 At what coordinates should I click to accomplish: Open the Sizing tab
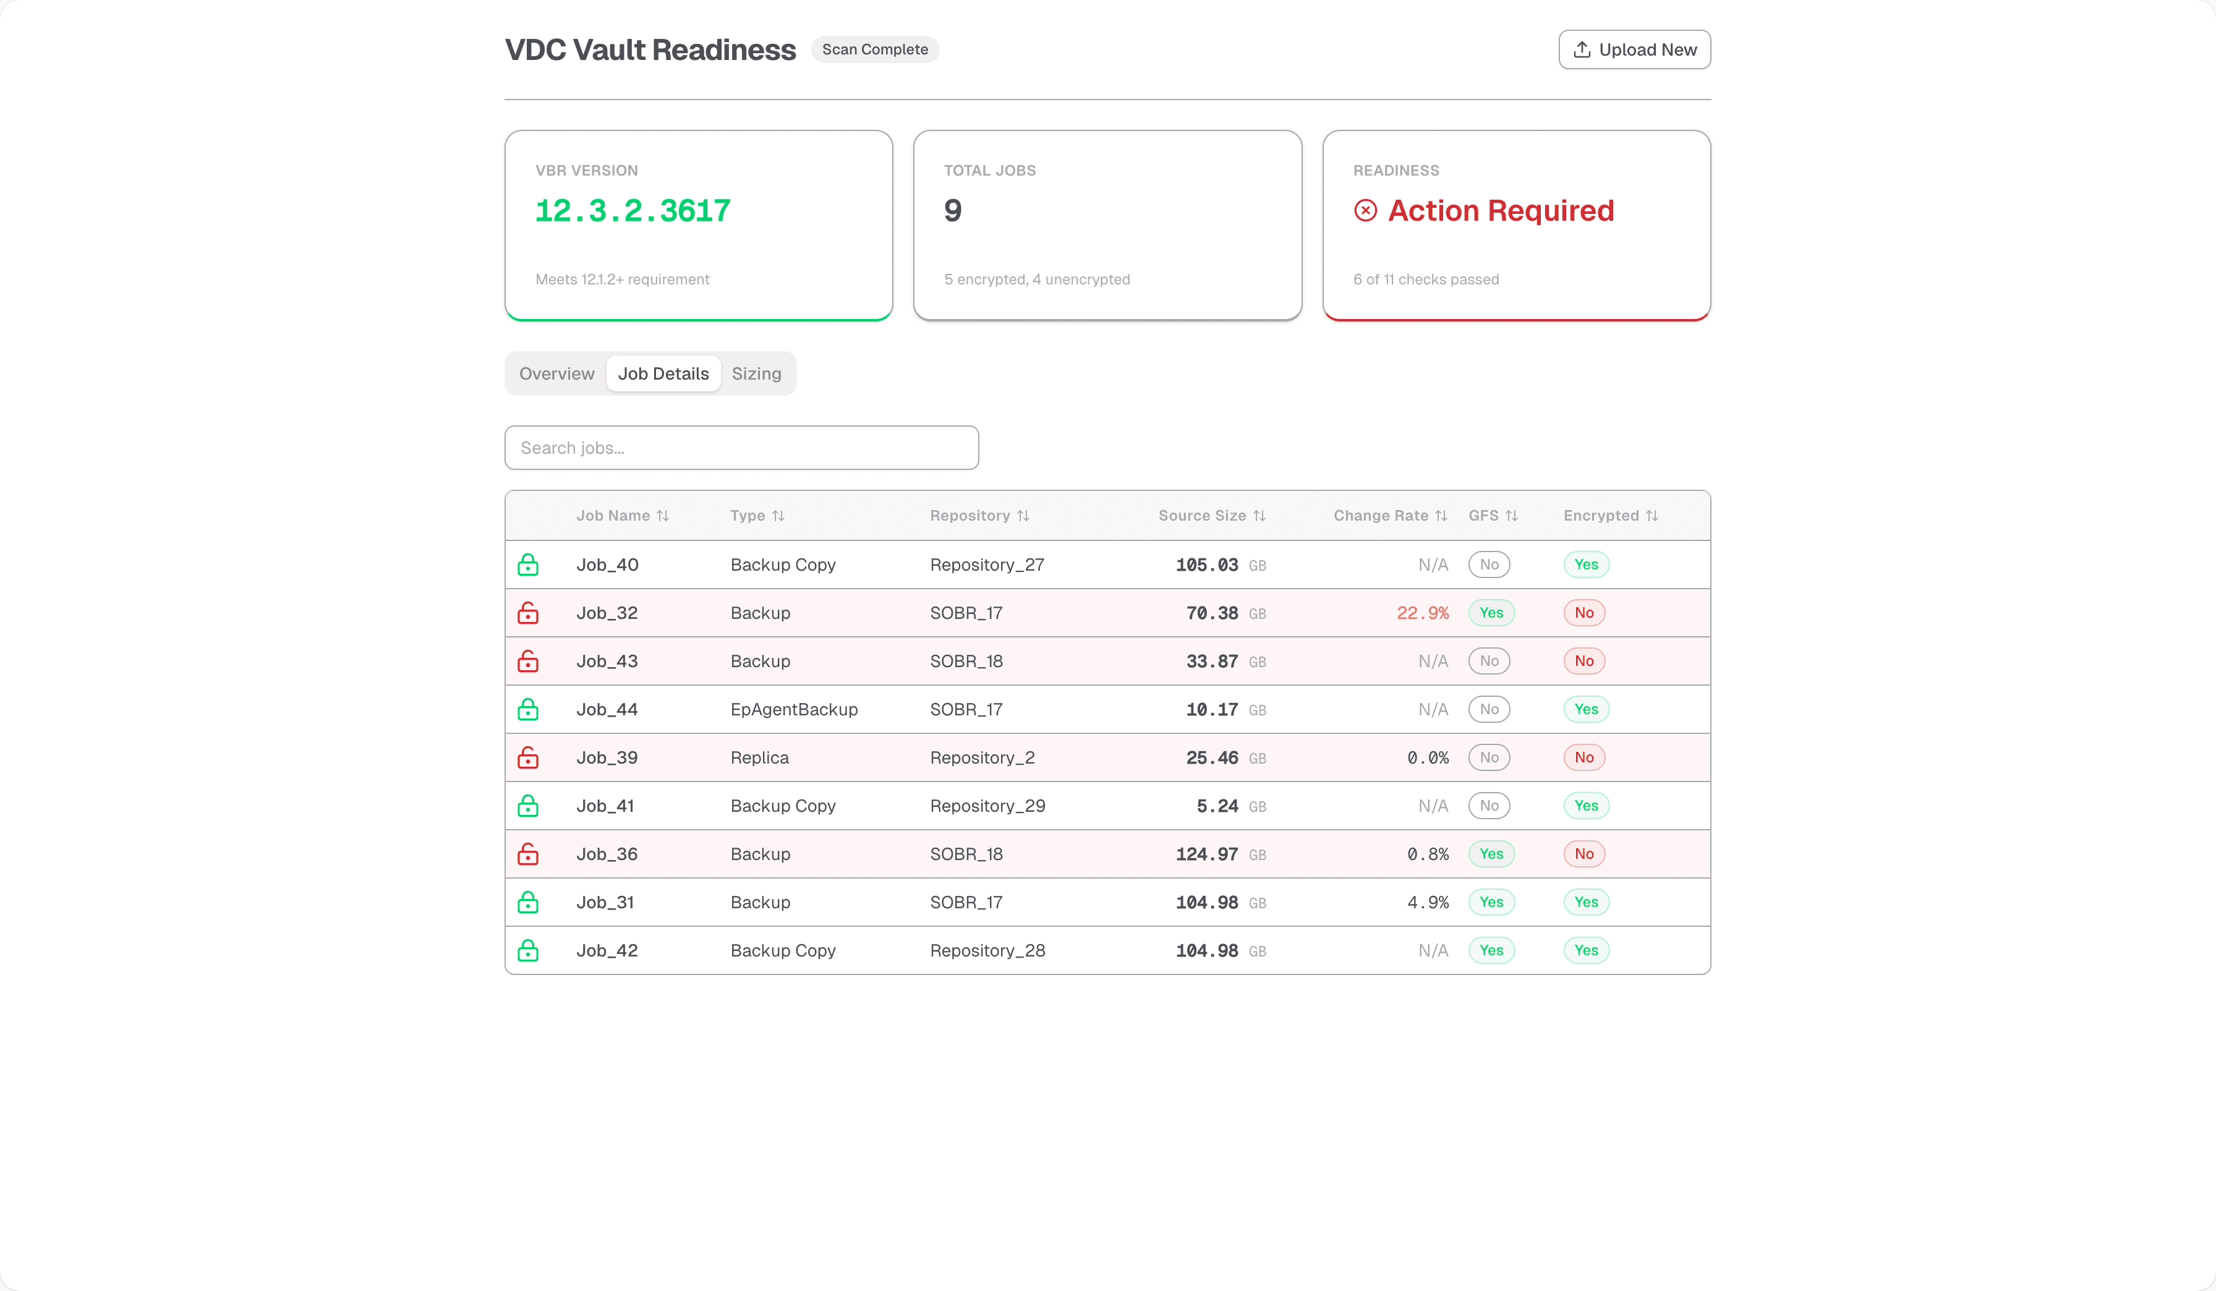pyautogui.click(x=756, y=373)
